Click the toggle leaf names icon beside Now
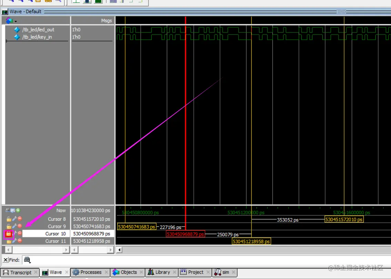This screenshot has width=391, height=279. (8, 210)
